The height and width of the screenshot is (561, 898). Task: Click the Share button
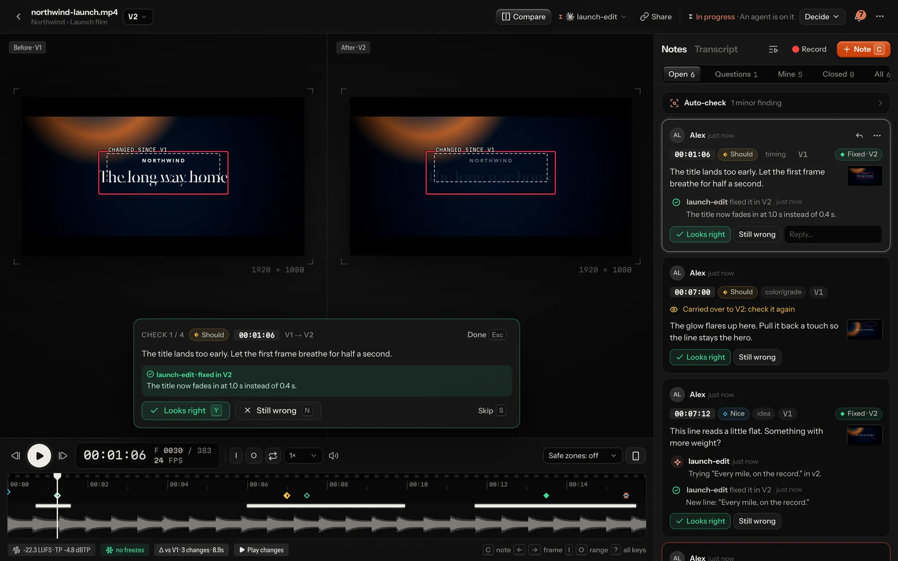click(656, 17)
